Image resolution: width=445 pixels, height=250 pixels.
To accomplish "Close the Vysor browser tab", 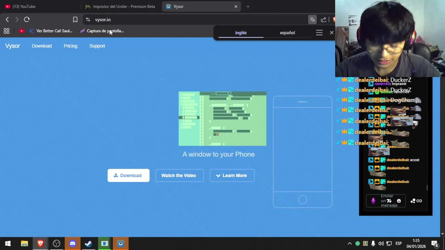I will pos(236,7).
